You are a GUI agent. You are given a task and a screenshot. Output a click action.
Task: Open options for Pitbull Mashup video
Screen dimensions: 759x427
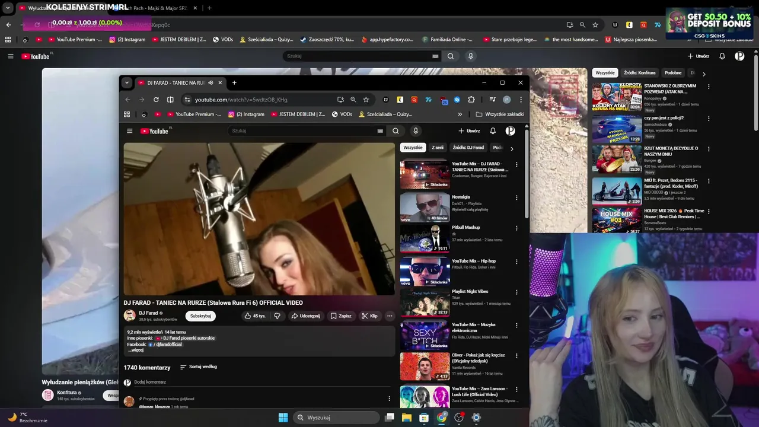(x=516, y=228)
